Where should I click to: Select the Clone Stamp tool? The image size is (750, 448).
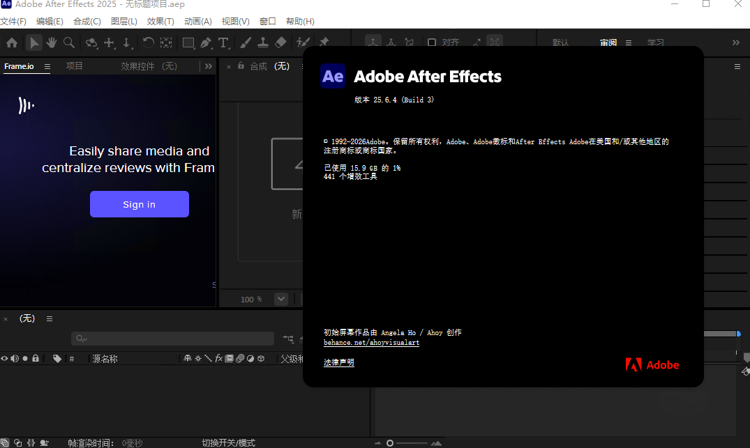point(262,43)
